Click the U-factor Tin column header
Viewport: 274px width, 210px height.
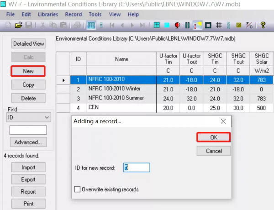point(168,59)
